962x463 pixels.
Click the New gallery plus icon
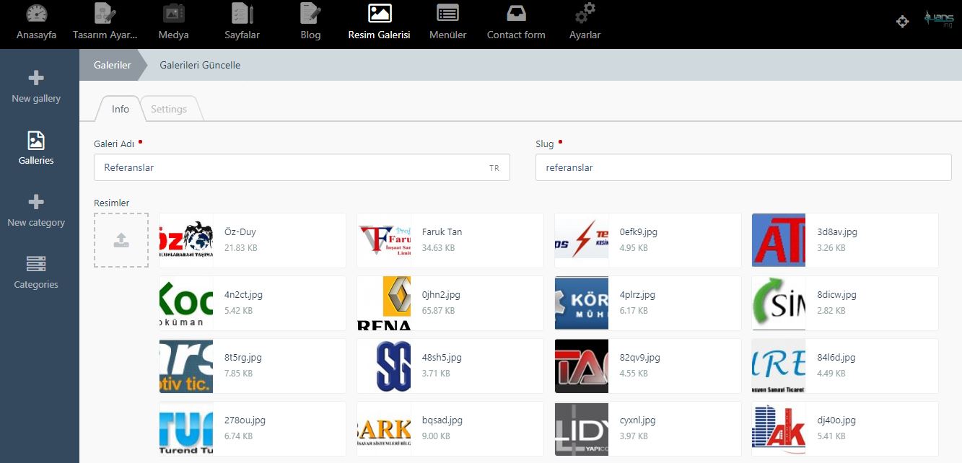(35, 78)
